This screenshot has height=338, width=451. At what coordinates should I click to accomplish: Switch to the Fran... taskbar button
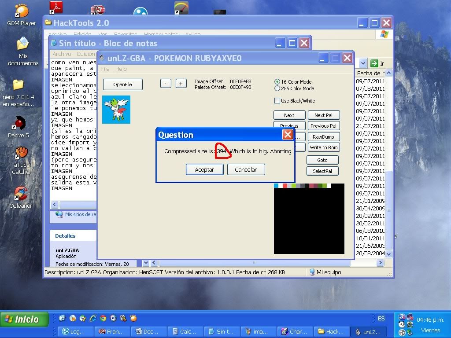pos(112,331)
